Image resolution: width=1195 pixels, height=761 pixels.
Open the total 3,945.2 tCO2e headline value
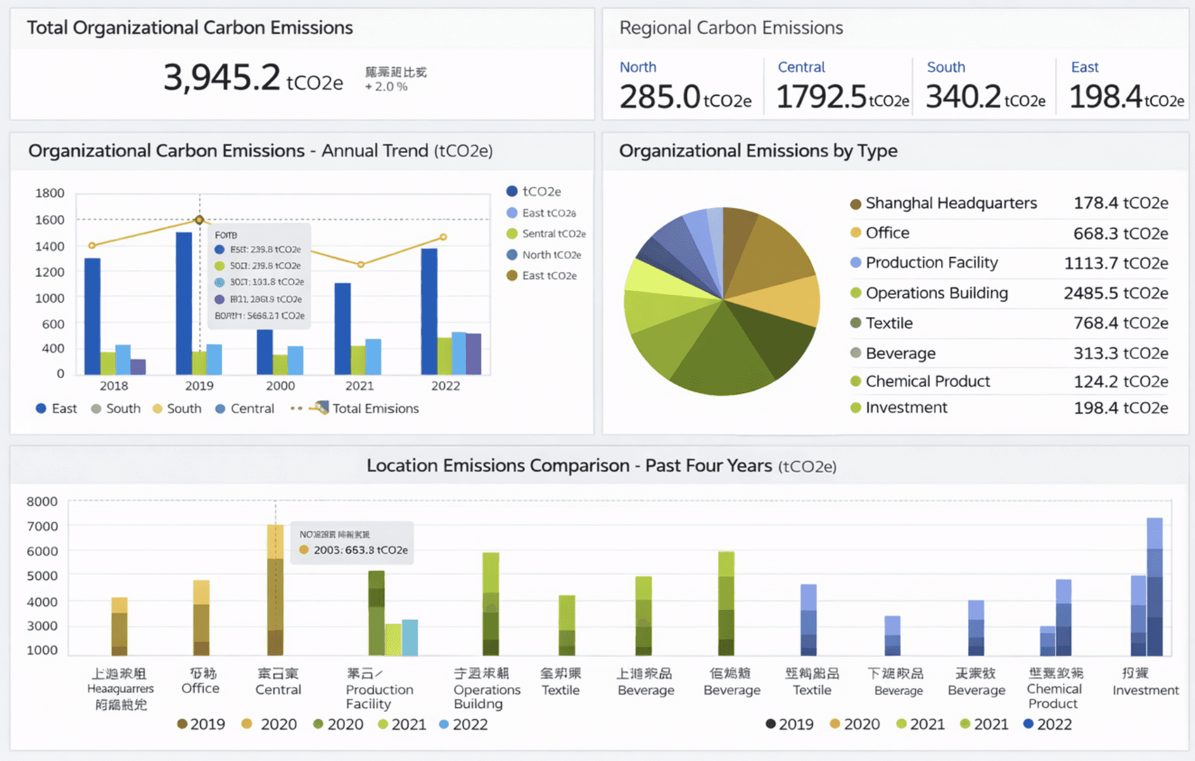pyautogui.click(x=253, y=78)
